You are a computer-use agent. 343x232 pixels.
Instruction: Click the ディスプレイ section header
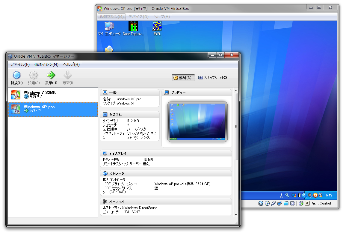point(166,153)
